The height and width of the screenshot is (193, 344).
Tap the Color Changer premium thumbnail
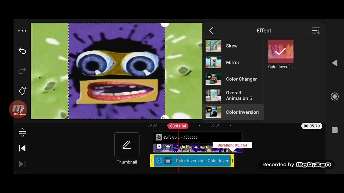213,79
